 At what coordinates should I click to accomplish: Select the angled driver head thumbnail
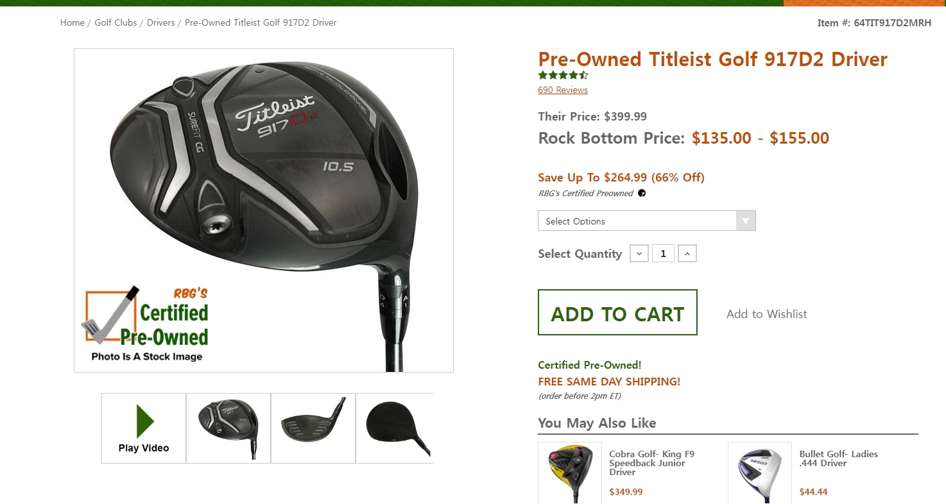pos(228,428)
